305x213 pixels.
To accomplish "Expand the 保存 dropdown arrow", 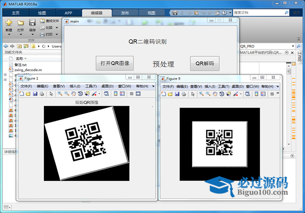I will 32,35.
